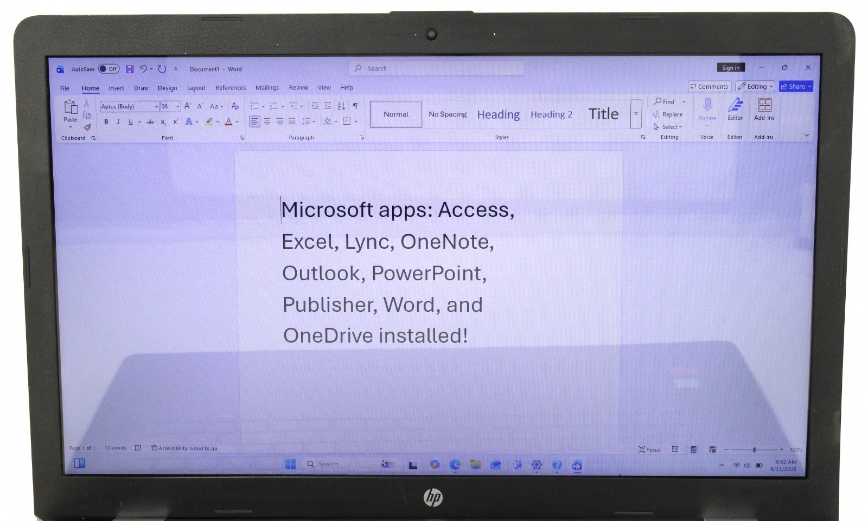Image resolution: width=868 pixels, height=521 pixels.
Task: Apply the yellow text highlight color
Action: pyautogui.click(x=209, y=121)
